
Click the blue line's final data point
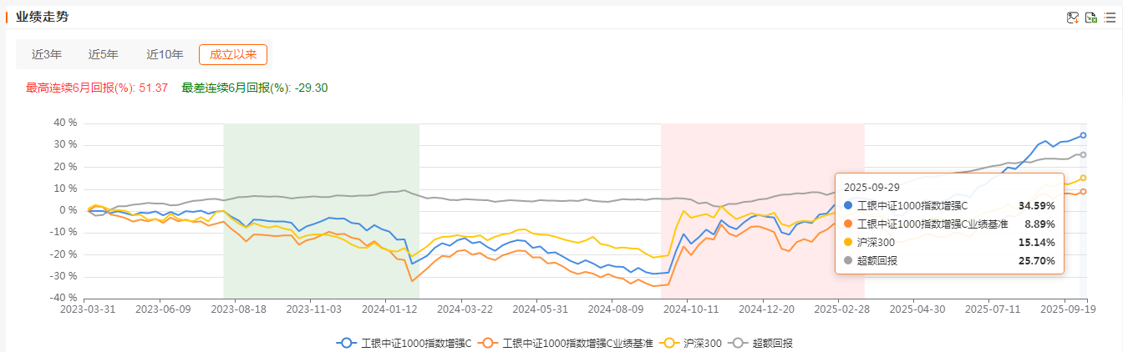(x=1084, y=135)
